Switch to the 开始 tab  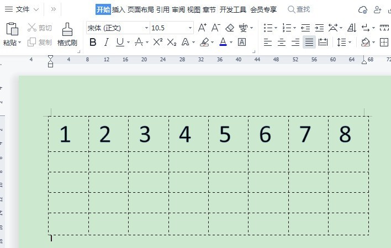coord(103,9)
